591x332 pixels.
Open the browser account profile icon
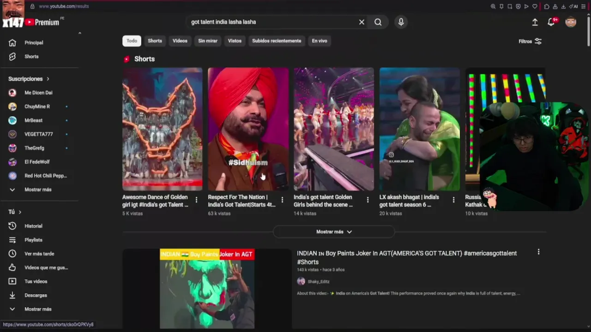click(x=555, y=6)
